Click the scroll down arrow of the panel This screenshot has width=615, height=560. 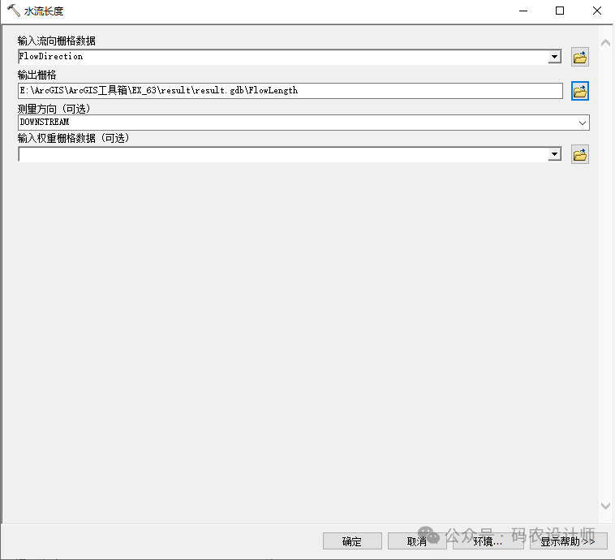click(605, 506)
